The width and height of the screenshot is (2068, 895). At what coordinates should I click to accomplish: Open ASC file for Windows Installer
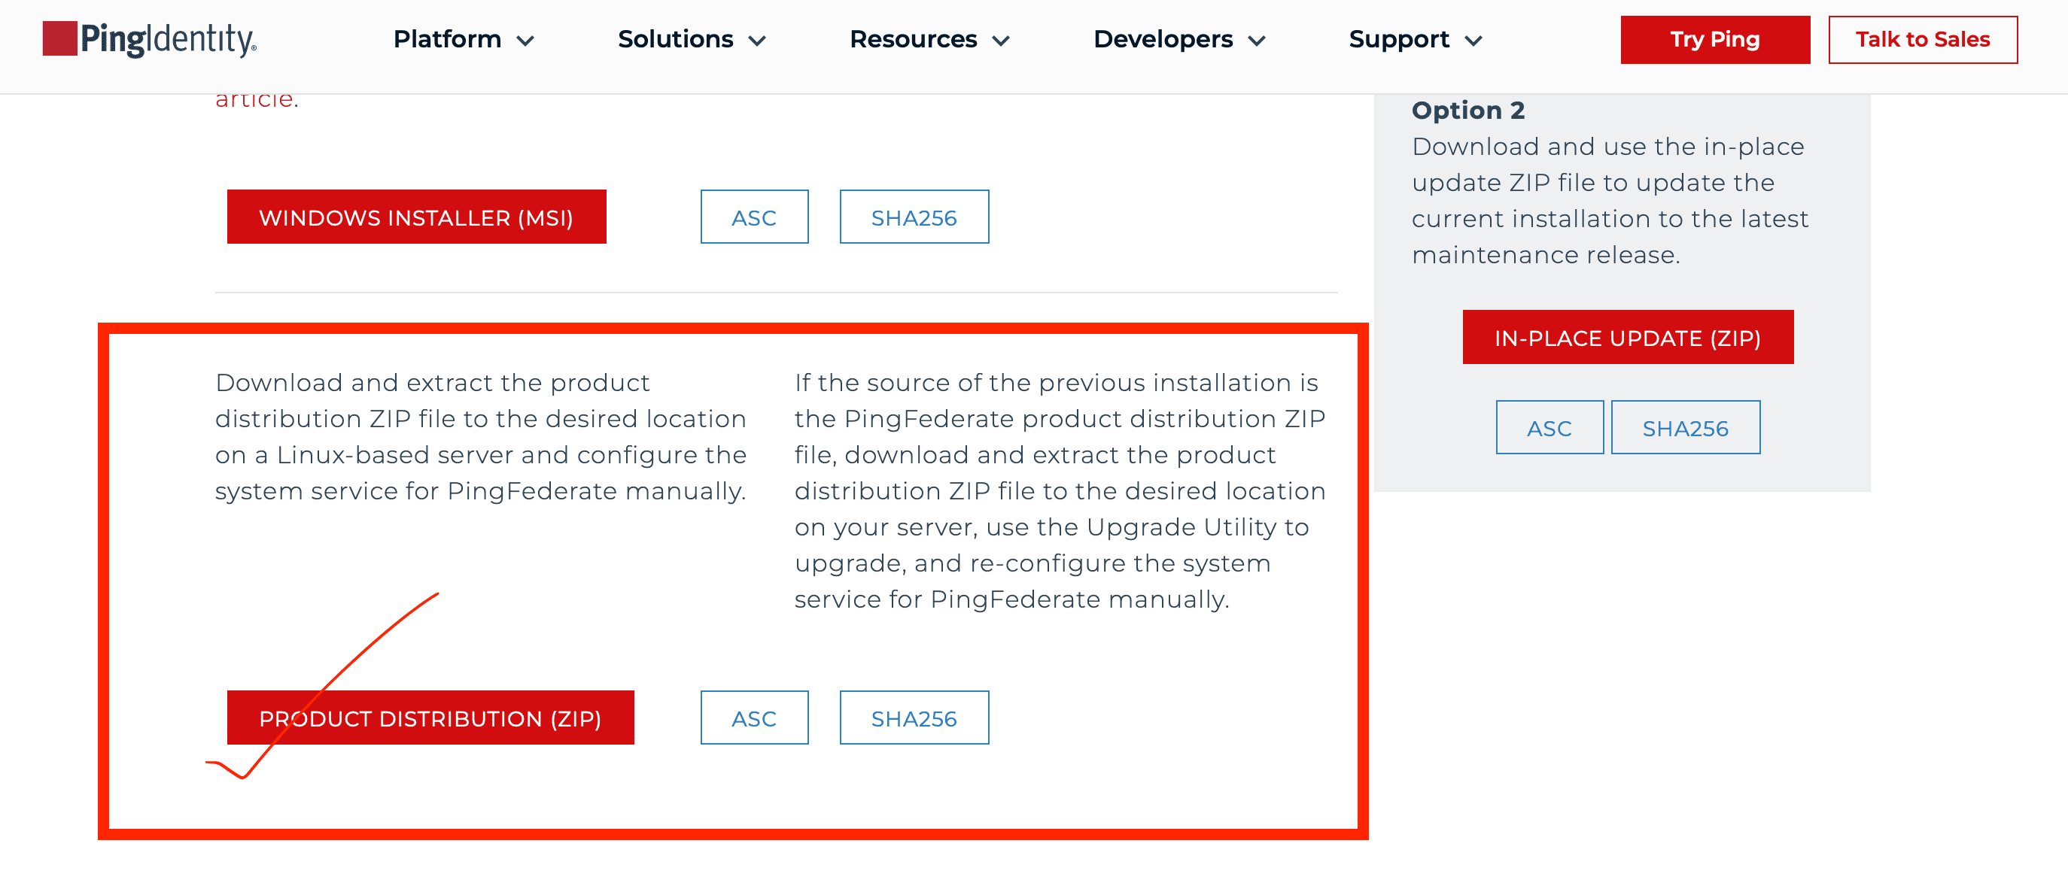[754, 217]
